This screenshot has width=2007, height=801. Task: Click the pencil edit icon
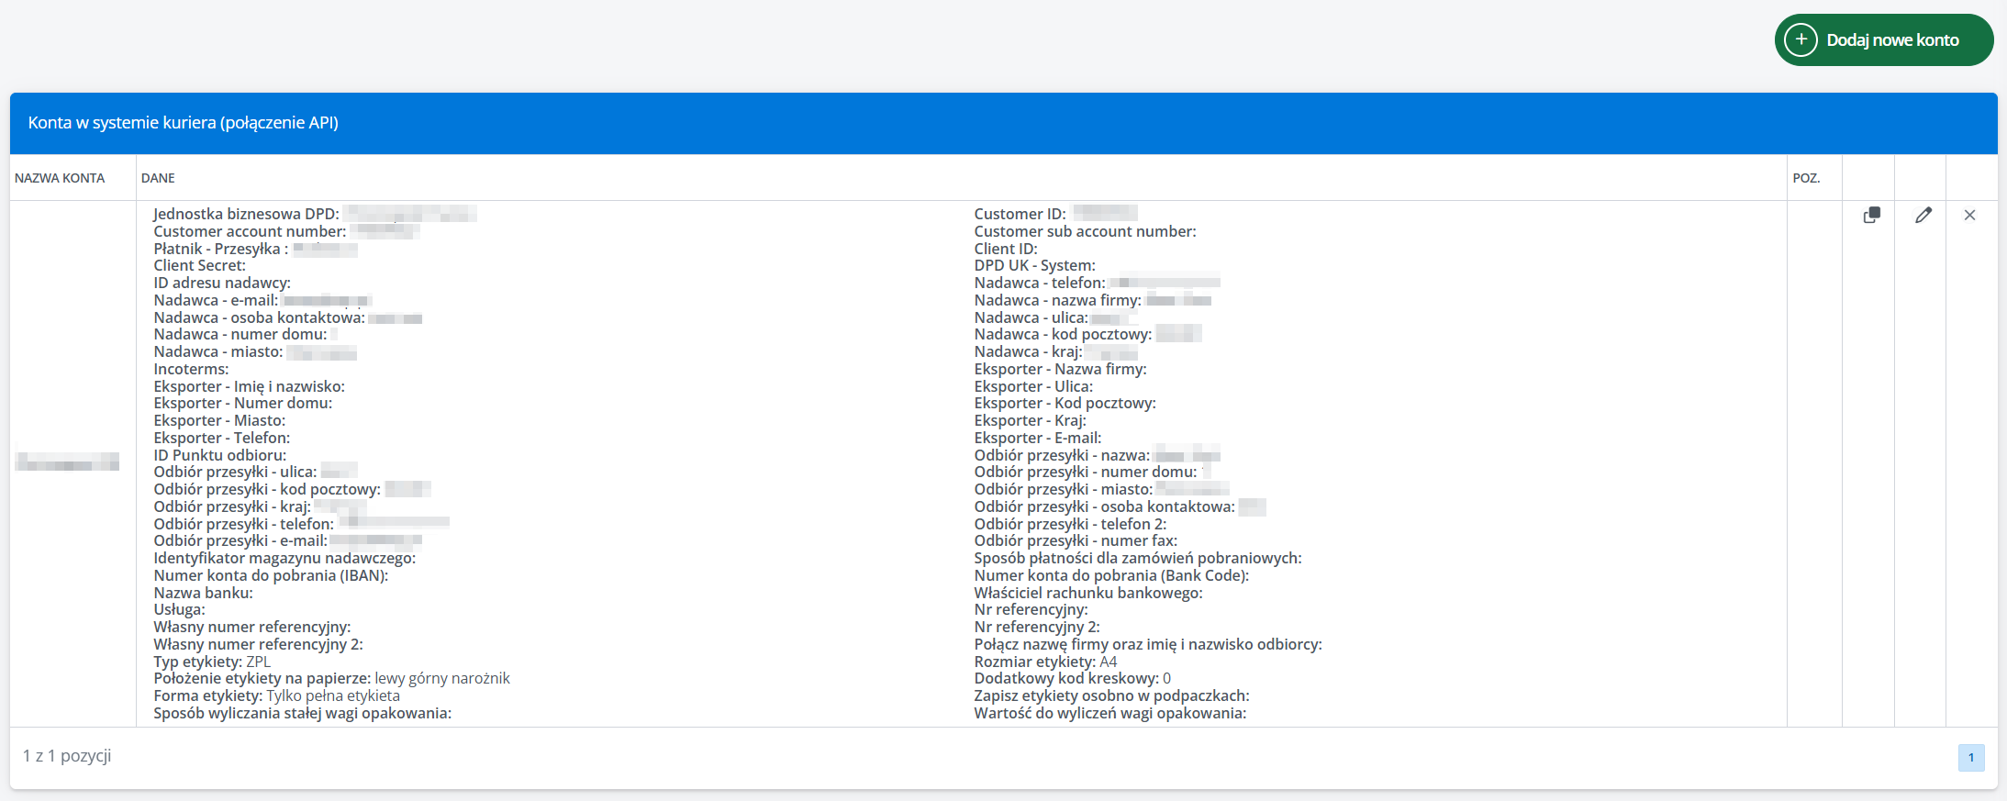pos(1923,215)
